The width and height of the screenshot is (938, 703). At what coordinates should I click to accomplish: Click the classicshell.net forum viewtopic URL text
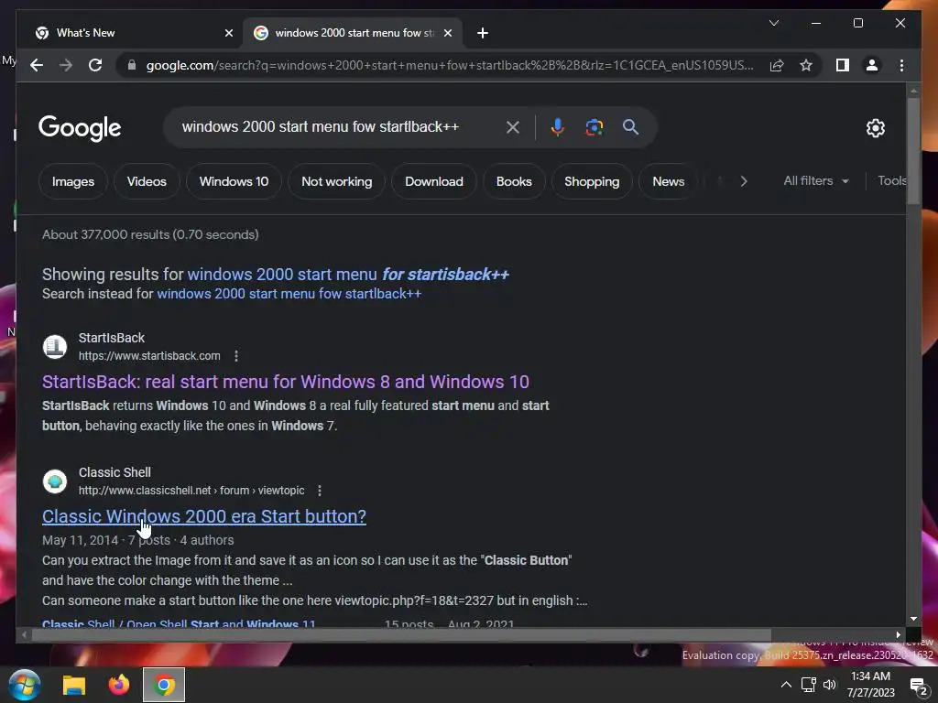[x=191, y=491]
